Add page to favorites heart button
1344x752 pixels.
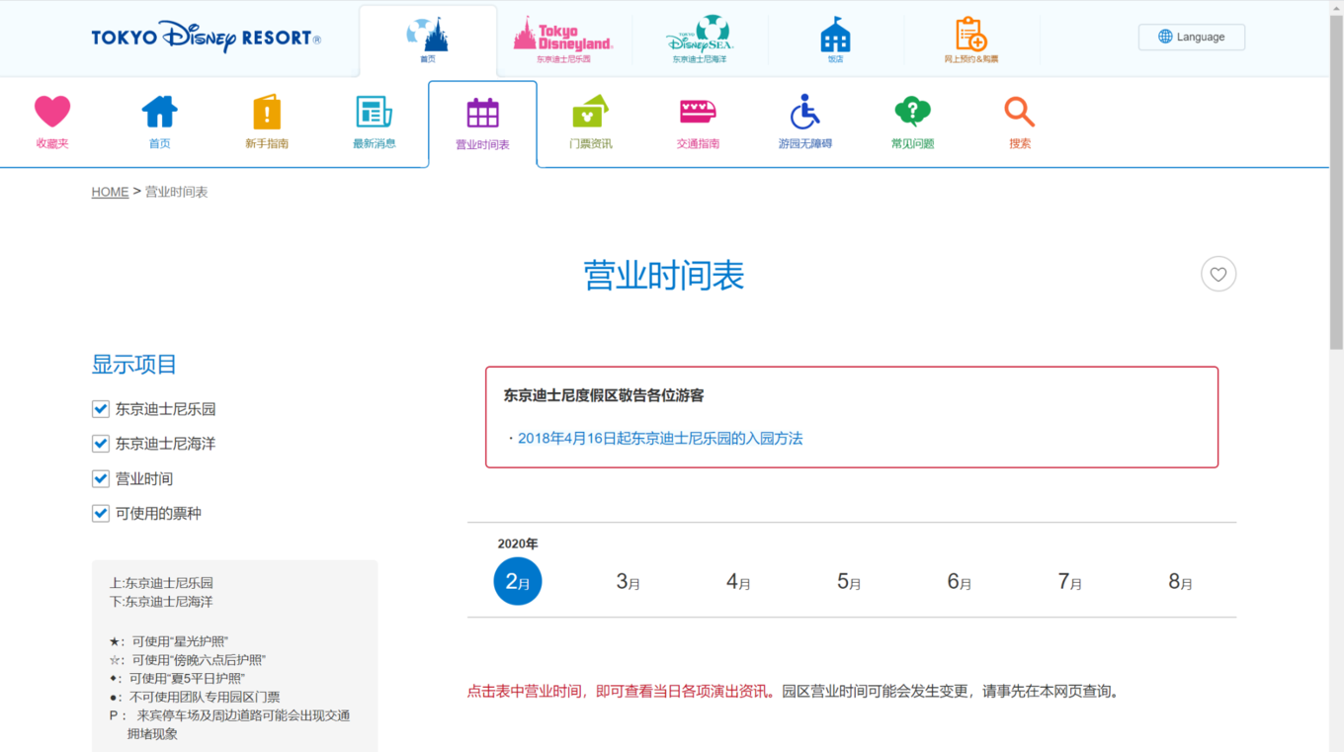pyautogui.click(x=1218, y=274)
